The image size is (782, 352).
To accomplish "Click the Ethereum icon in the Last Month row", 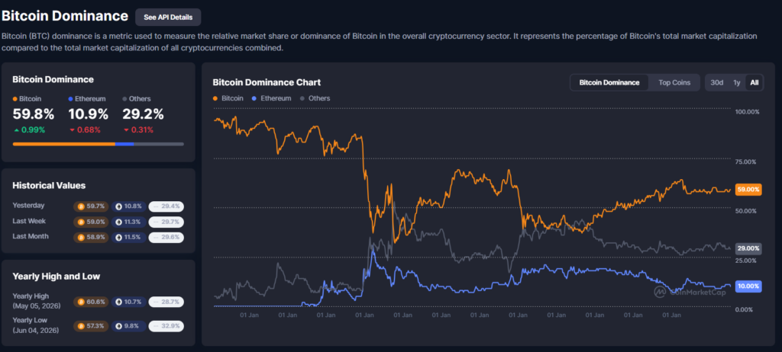I will coord(118,237).
